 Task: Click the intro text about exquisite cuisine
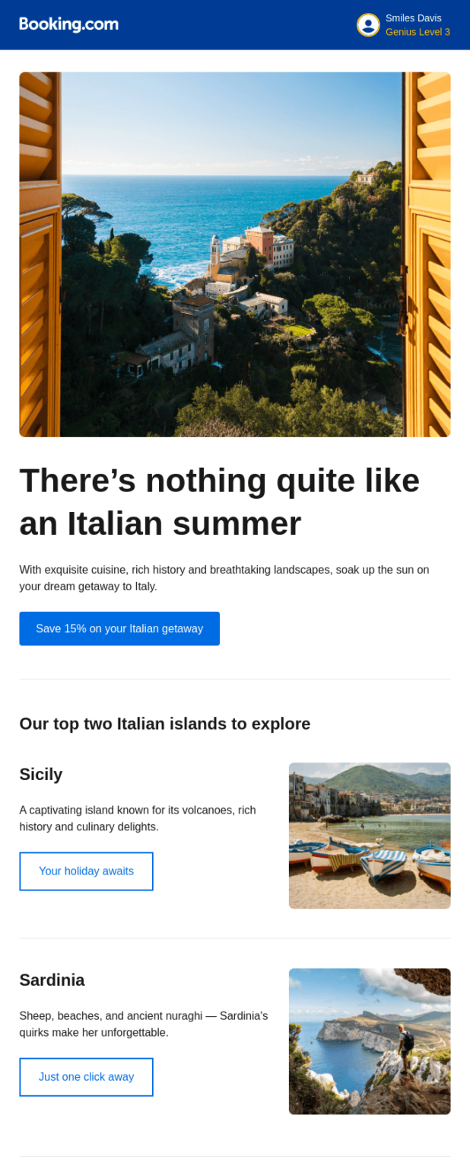224,578
